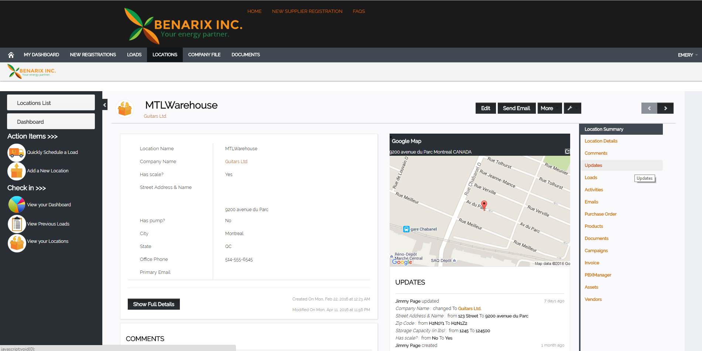The width and height of the screenshot is (702, 351).
Task: Open the FAQS link
Action: (359, 11)
